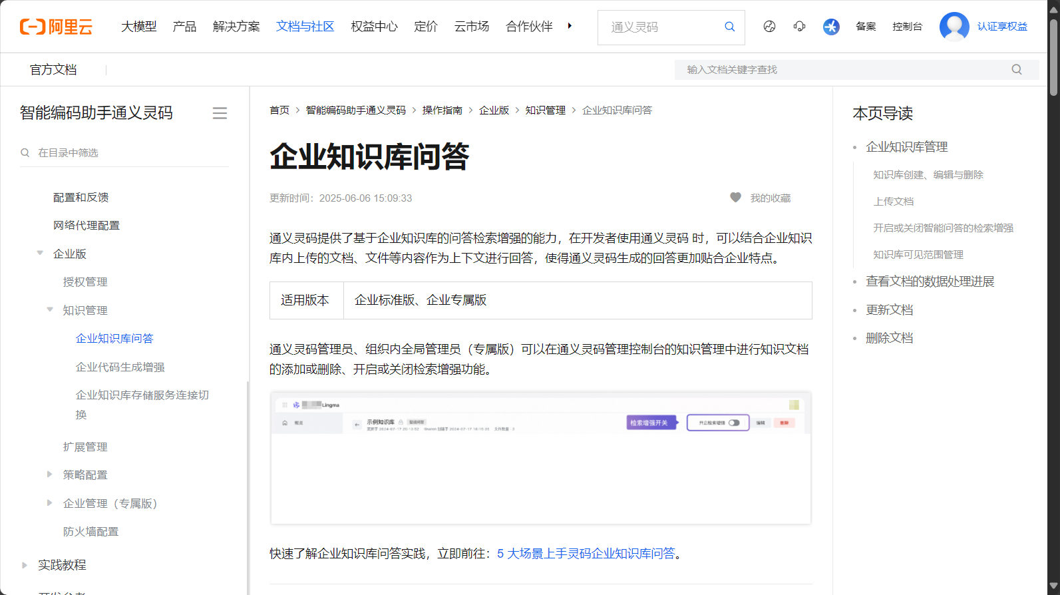Open the user avatar profile icon
The height and width of the screenshot is (595, 1060).
(954, 27)
